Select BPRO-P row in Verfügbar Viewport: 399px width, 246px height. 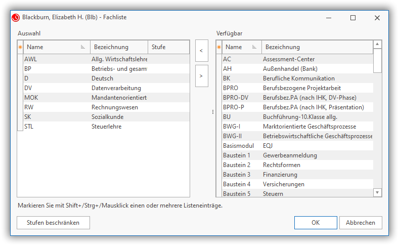[297, 107]
